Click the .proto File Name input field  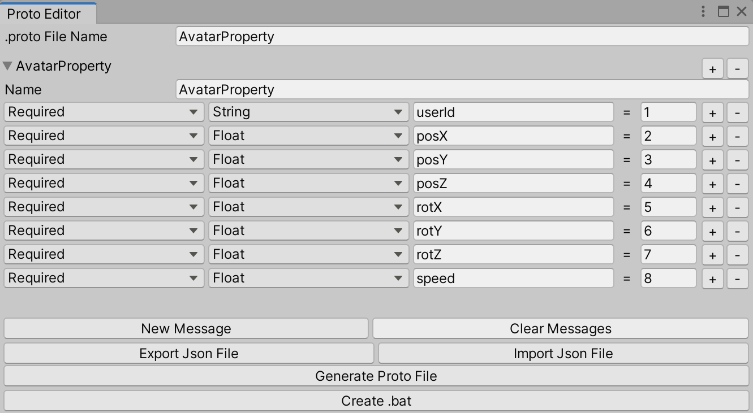(x=462, y=37)
